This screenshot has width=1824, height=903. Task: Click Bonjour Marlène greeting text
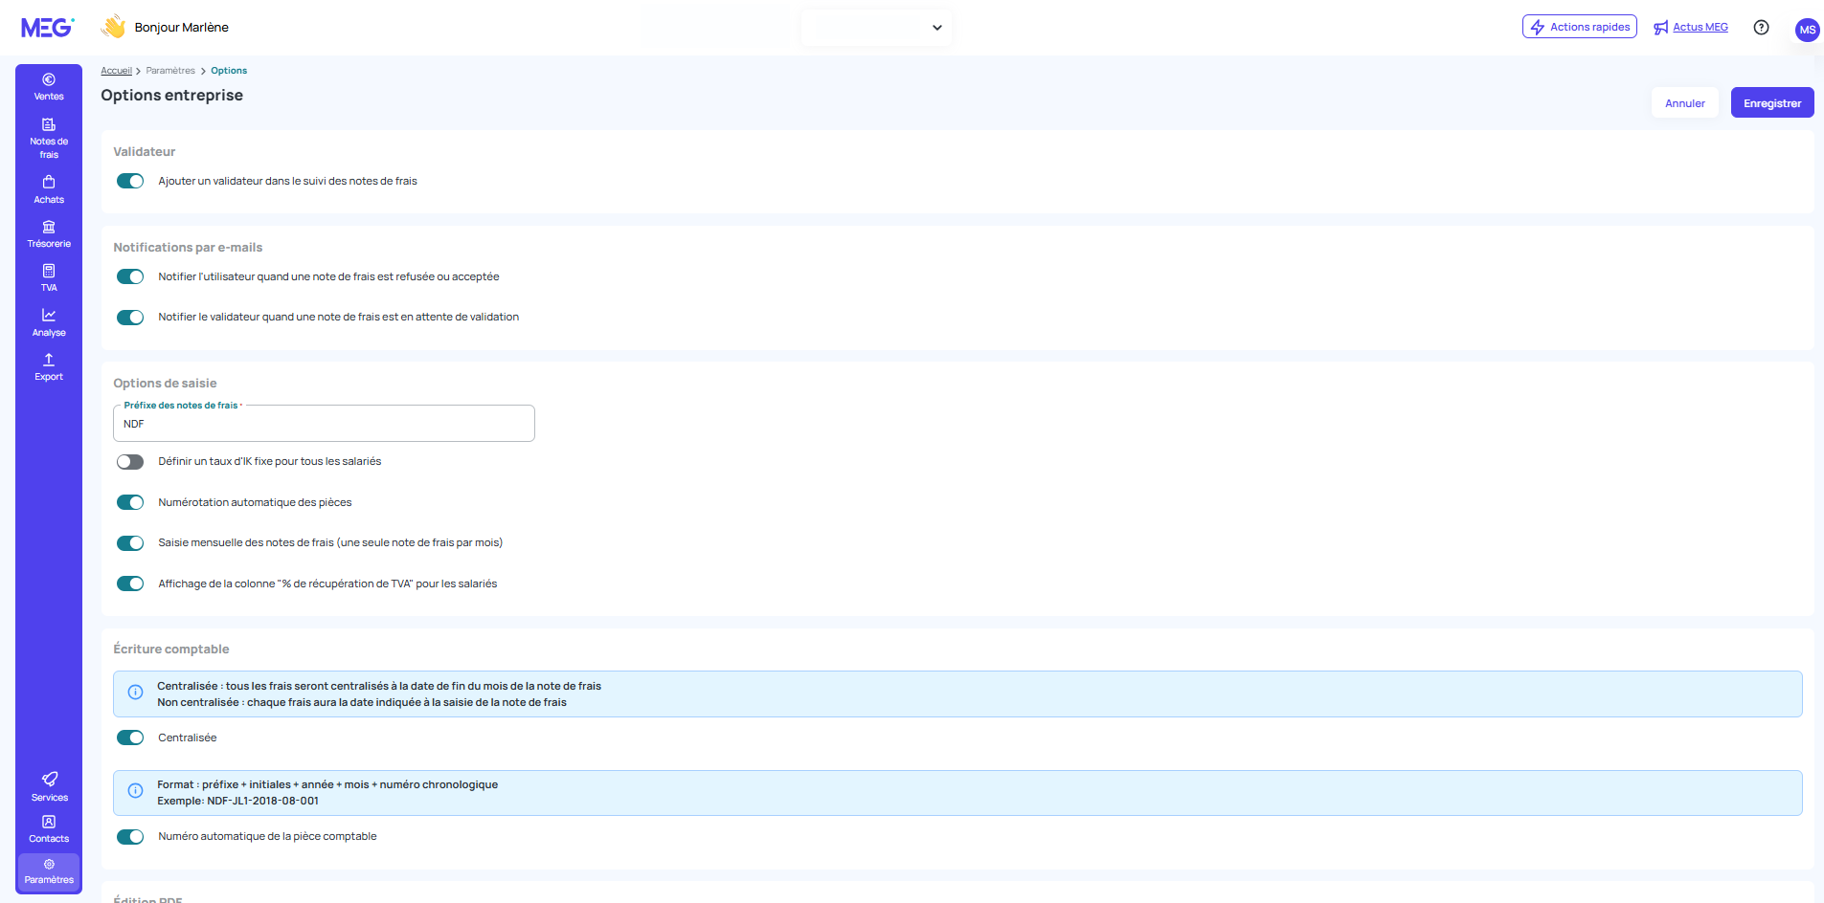[x=182, y=28]
